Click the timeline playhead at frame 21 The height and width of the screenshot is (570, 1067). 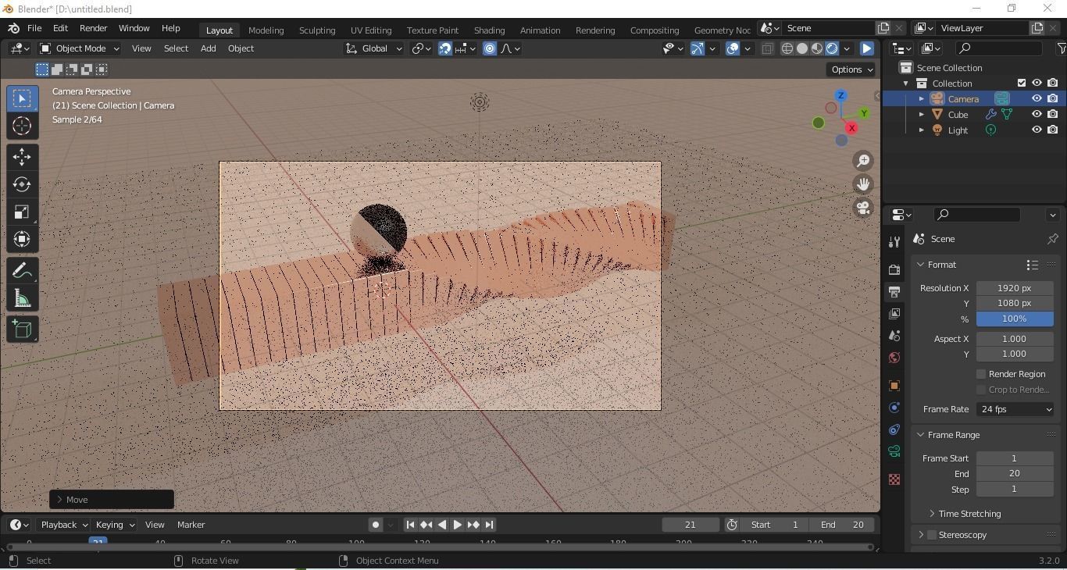point(98,541)
